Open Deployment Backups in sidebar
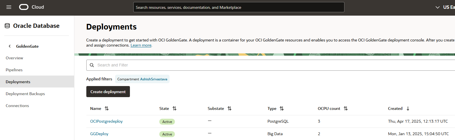Image resolution: width=455 pixels, height=140 pixels. (x=25, y=94)
